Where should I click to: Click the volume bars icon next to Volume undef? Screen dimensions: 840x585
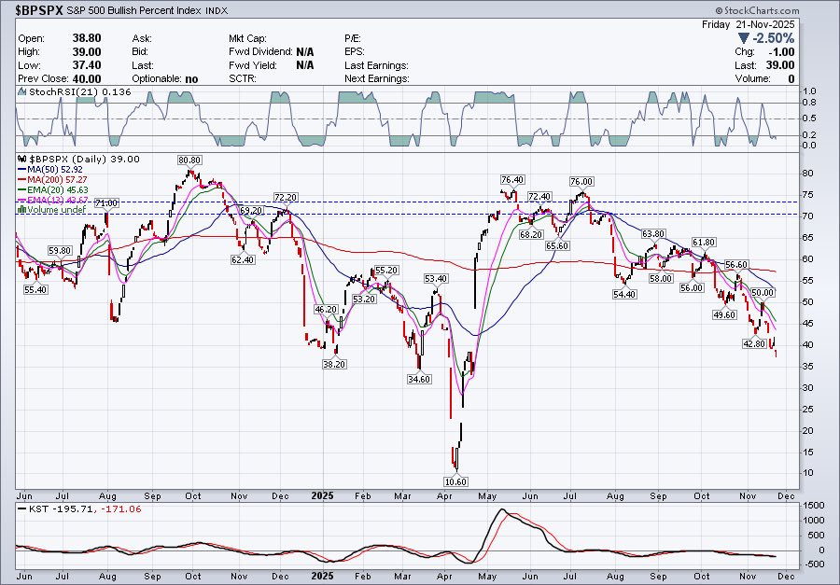pyautogui.click(x=21, y=208)
